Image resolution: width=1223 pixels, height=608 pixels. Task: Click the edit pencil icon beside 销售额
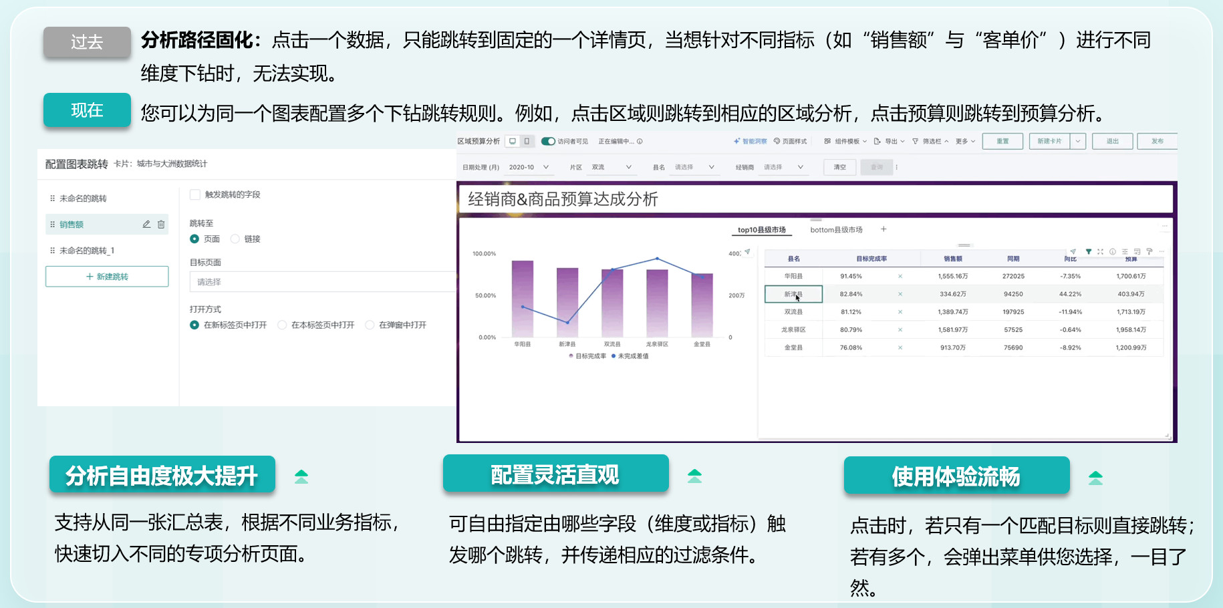(x=146, y=224)
